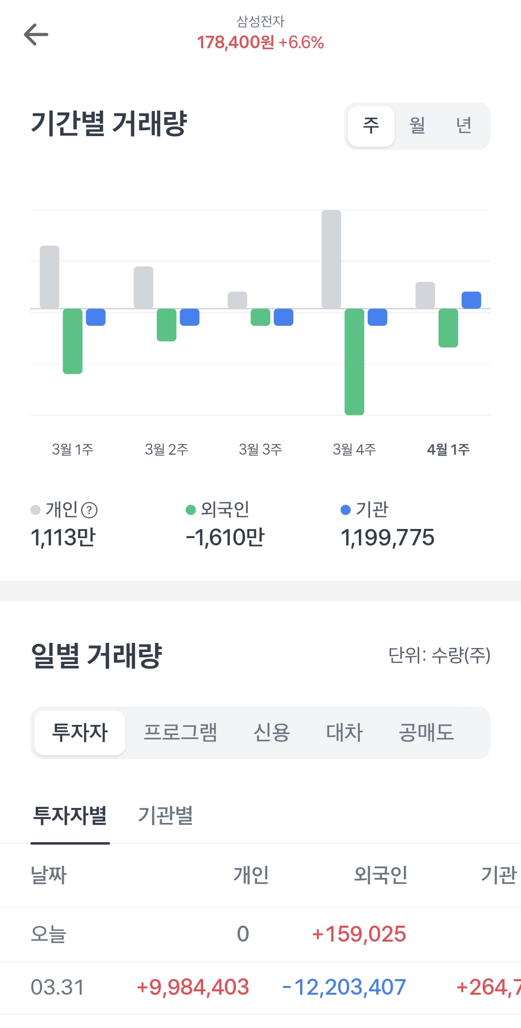The height and width of the screenshot is (1028, 521).
Task: Open the 프로그램 tab
Action: point(180,733)
